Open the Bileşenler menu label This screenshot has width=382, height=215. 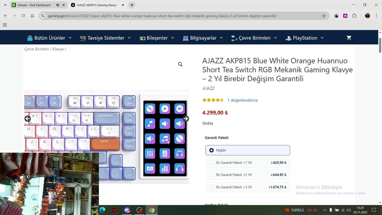pos(157,38)
